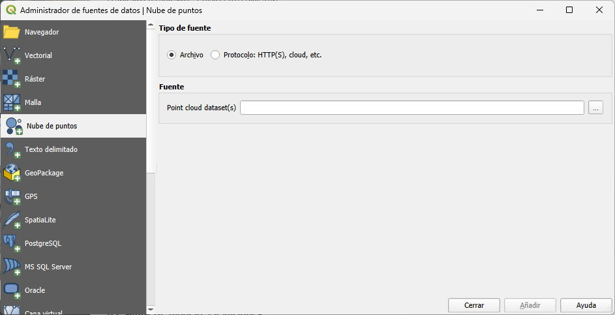615x315 pixels.
Task: Switch to the Oracle tab
Action: [35, 290]
